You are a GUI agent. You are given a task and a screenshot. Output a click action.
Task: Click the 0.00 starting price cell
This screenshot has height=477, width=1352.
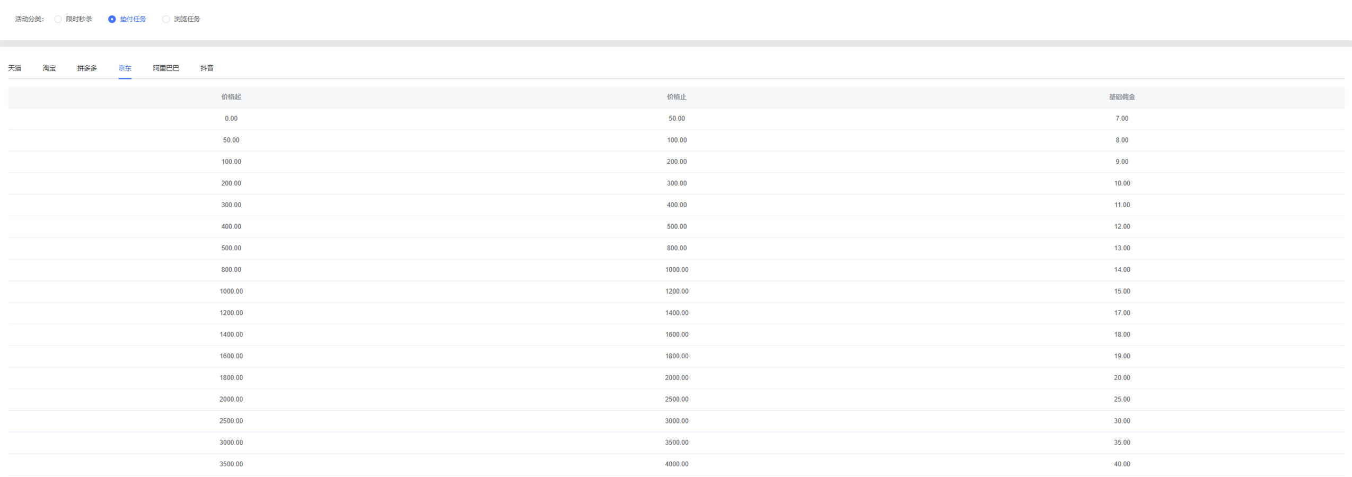point(231,119)
